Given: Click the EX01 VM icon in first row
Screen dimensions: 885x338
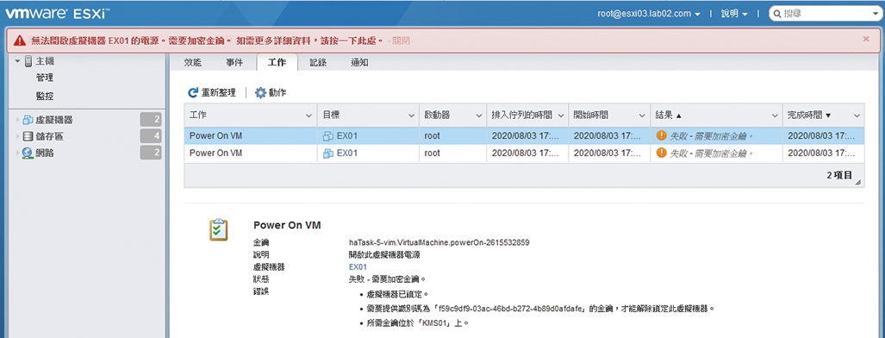Looking at the screenshot, I should [328, 135].
